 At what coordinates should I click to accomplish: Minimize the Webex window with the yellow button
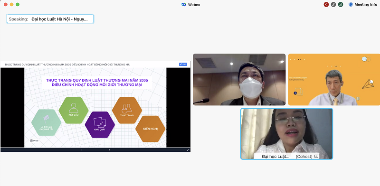pos(11,4)
